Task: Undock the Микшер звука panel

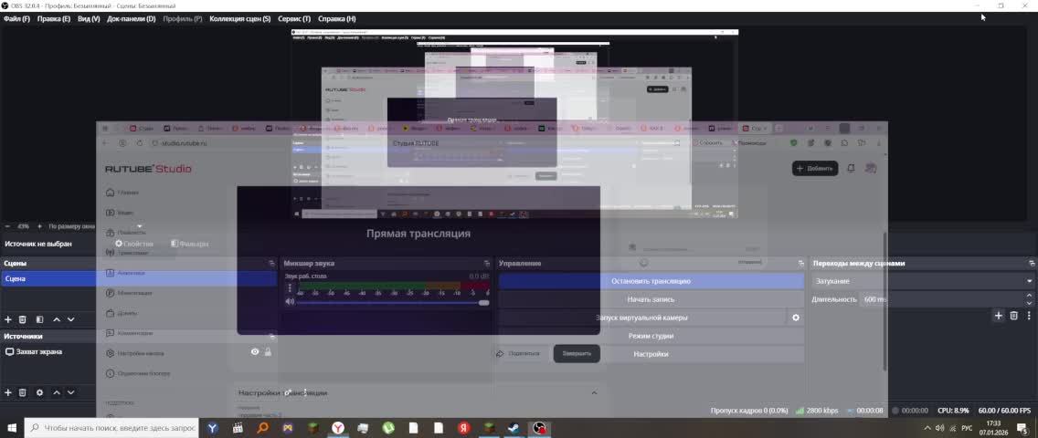Action: tap(486, 264)
